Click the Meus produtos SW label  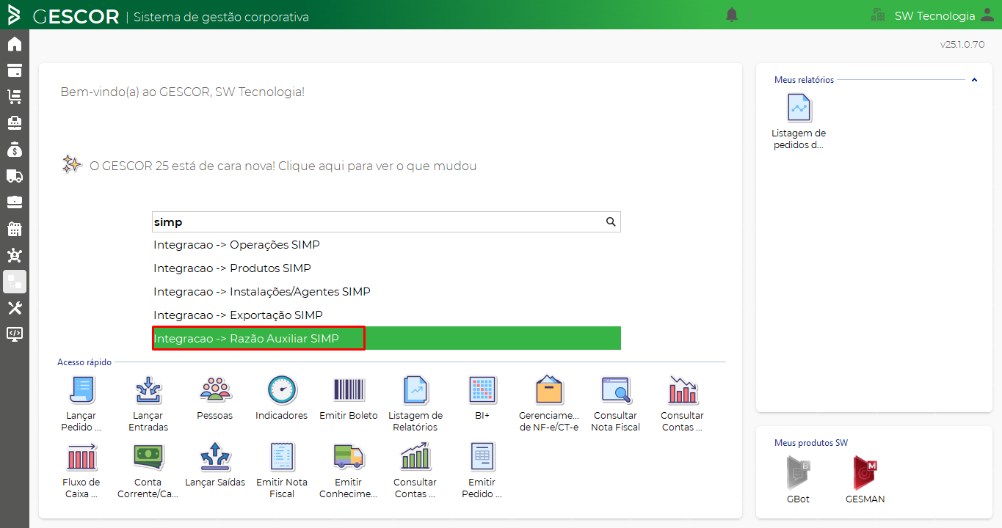pos(811,443)
